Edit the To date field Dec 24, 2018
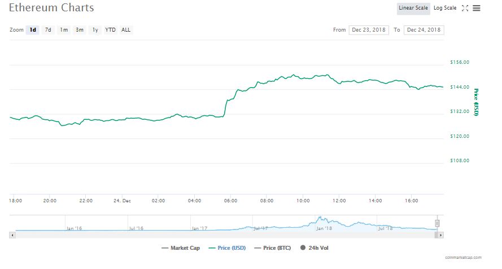 pos(424,30)
